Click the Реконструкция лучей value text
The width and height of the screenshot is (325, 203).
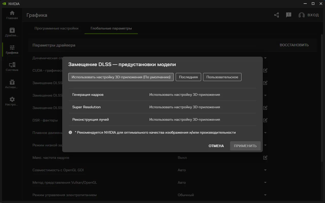click(185, 119)
